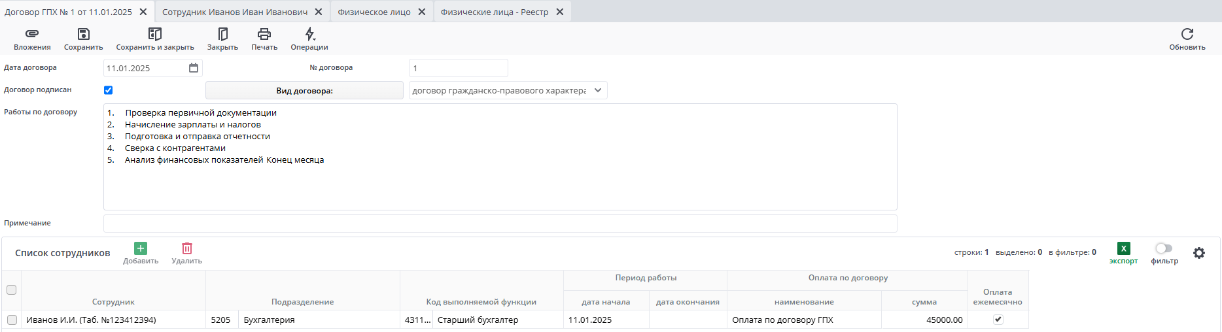
Task: Open the date picker calendar for Дата договора
Action: [x=194, y=68]
